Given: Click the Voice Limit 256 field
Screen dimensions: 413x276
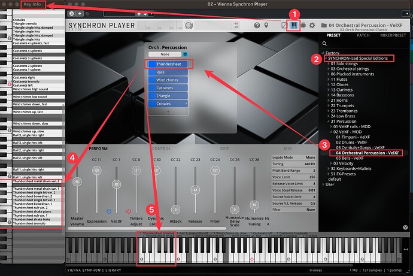Looking at the screenshot, I should coord(293,177).
